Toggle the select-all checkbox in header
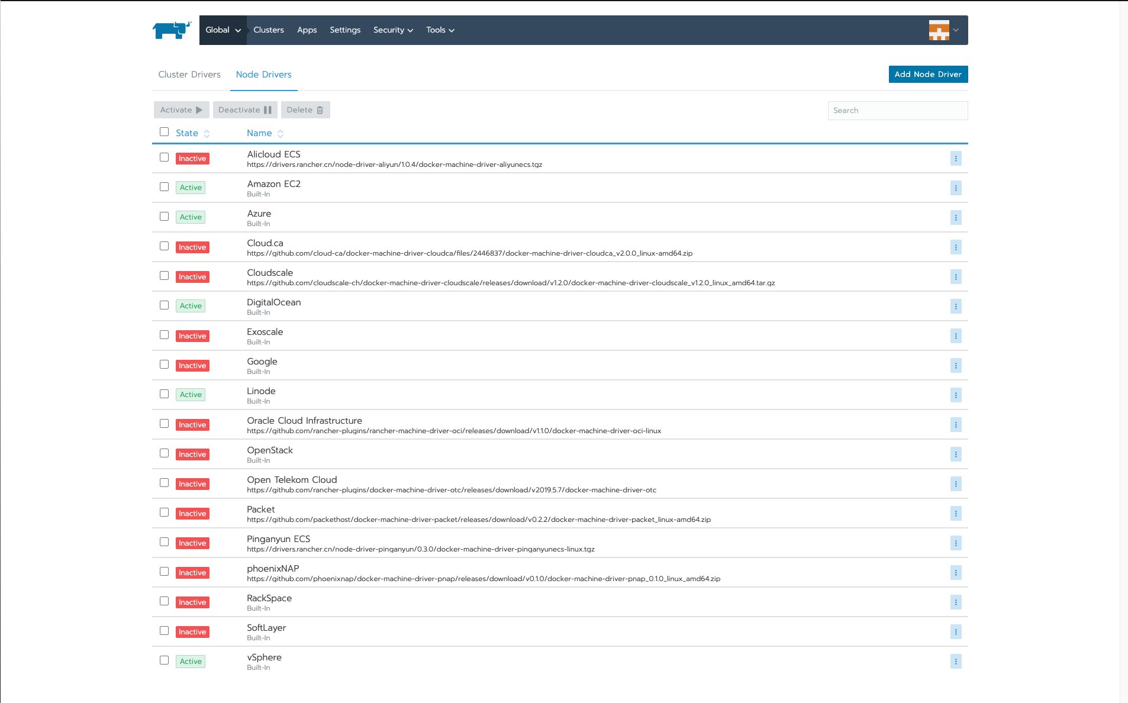 pyautogui.click(x=164, y=132)
